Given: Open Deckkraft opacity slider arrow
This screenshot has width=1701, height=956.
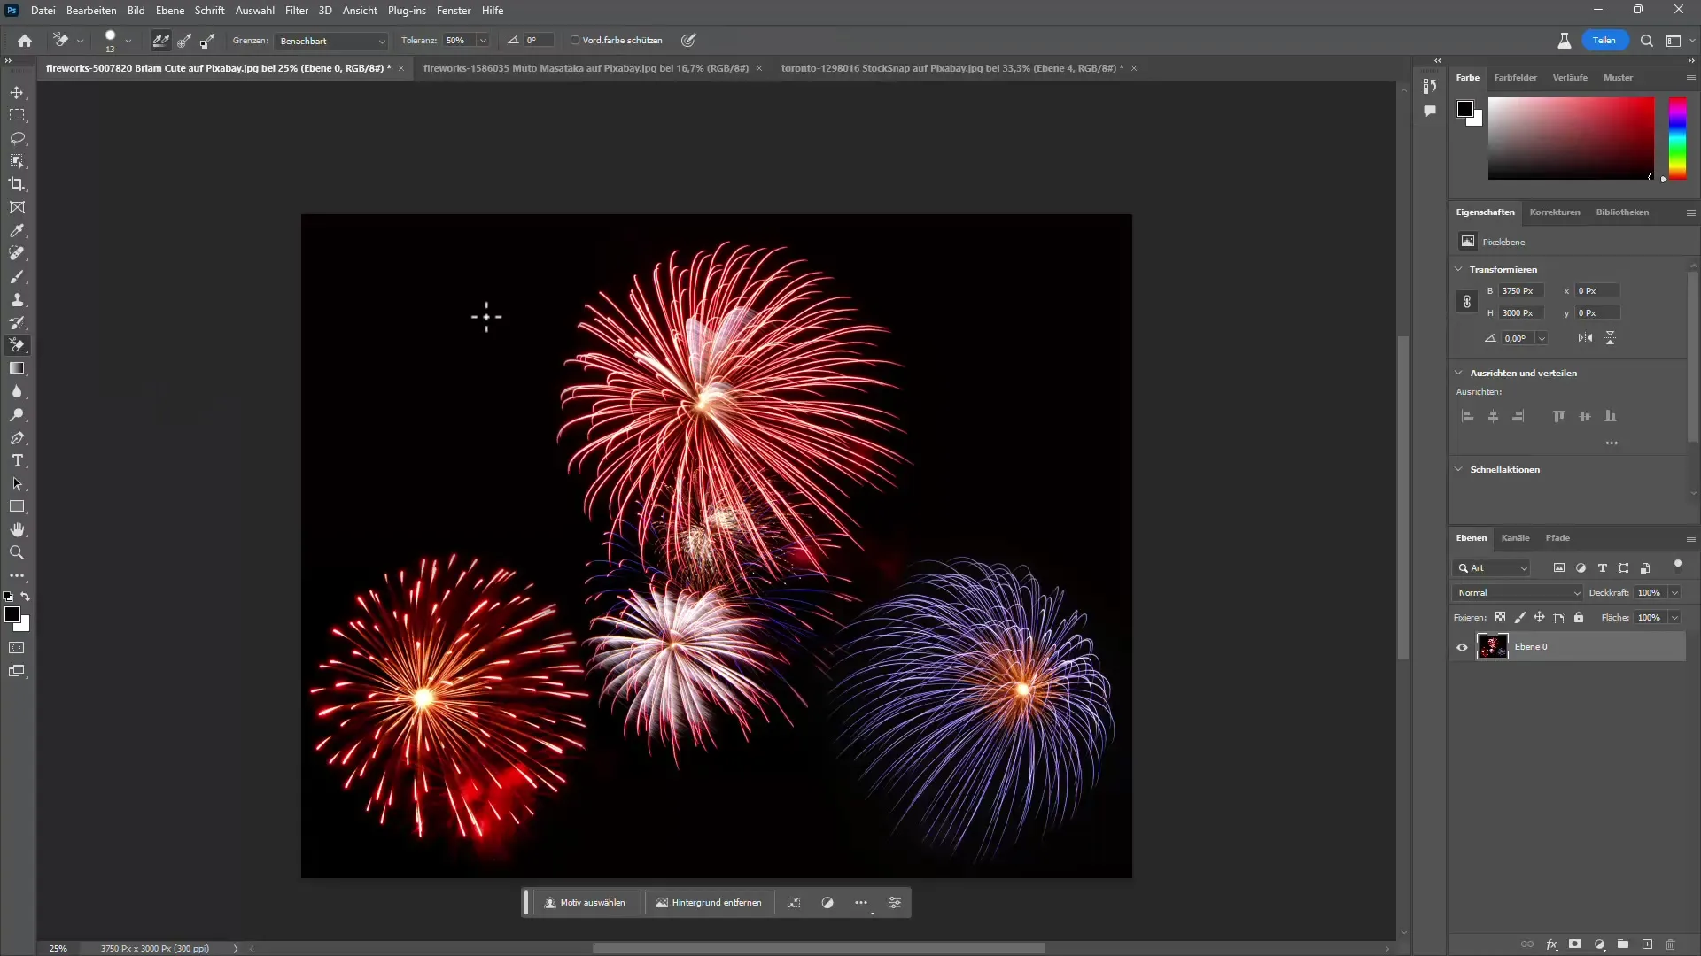Looking at the screenshot, I should [1674, 592].
